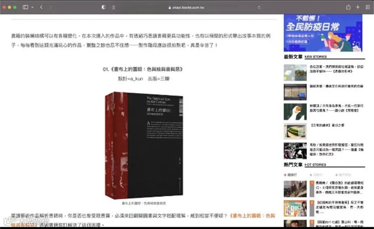This screenshot has width=374, height=229.
Task: Toggle the Safari sidebar icon
Action: click(26, 7)
